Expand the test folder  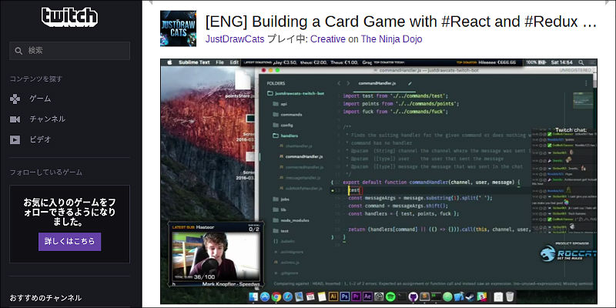point(280,231)
